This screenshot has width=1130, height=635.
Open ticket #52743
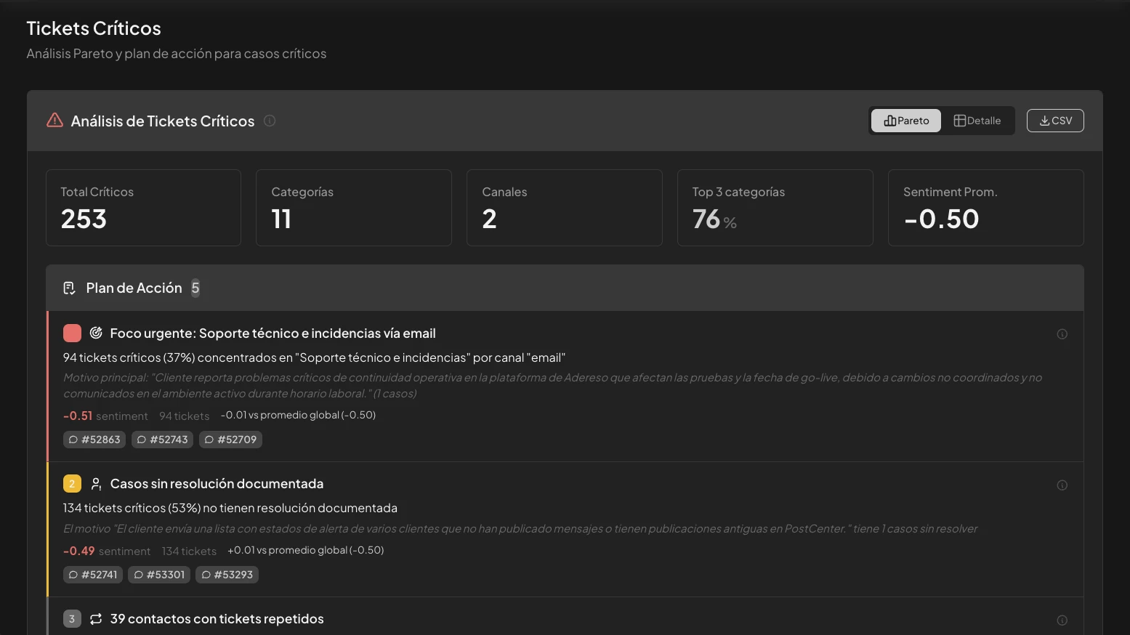pos(162,440)
